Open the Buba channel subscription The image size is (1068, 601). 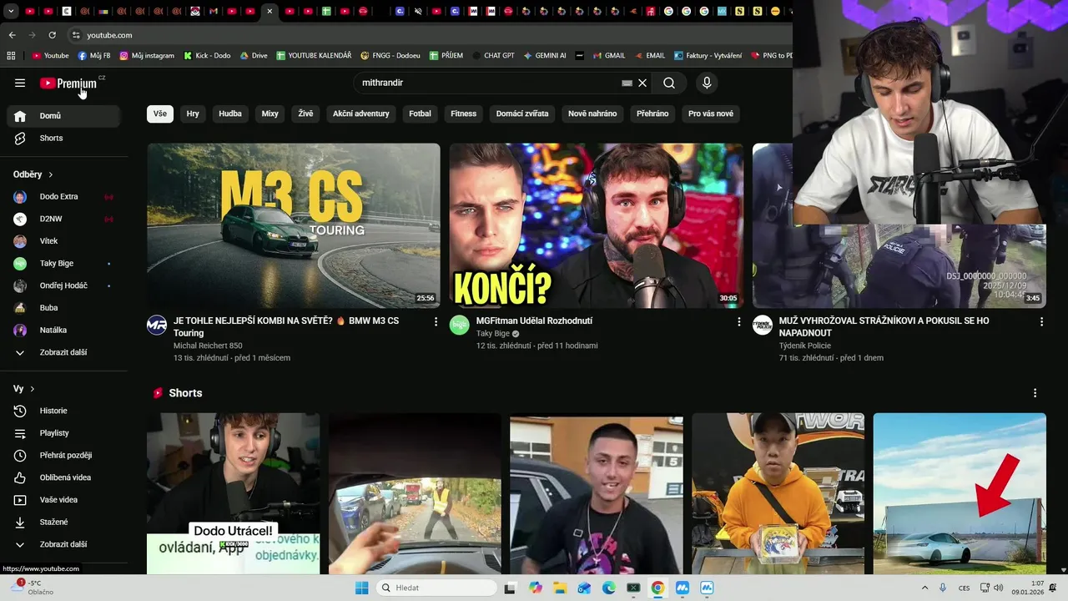[63, 308]
